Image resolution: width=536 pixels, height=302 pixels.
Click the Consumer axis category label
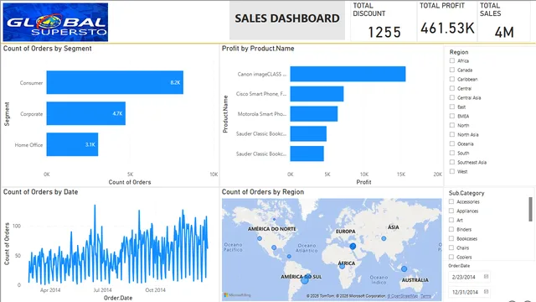(31, 83)
